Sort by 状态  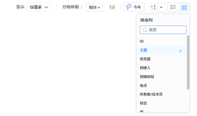click(162, 103)
